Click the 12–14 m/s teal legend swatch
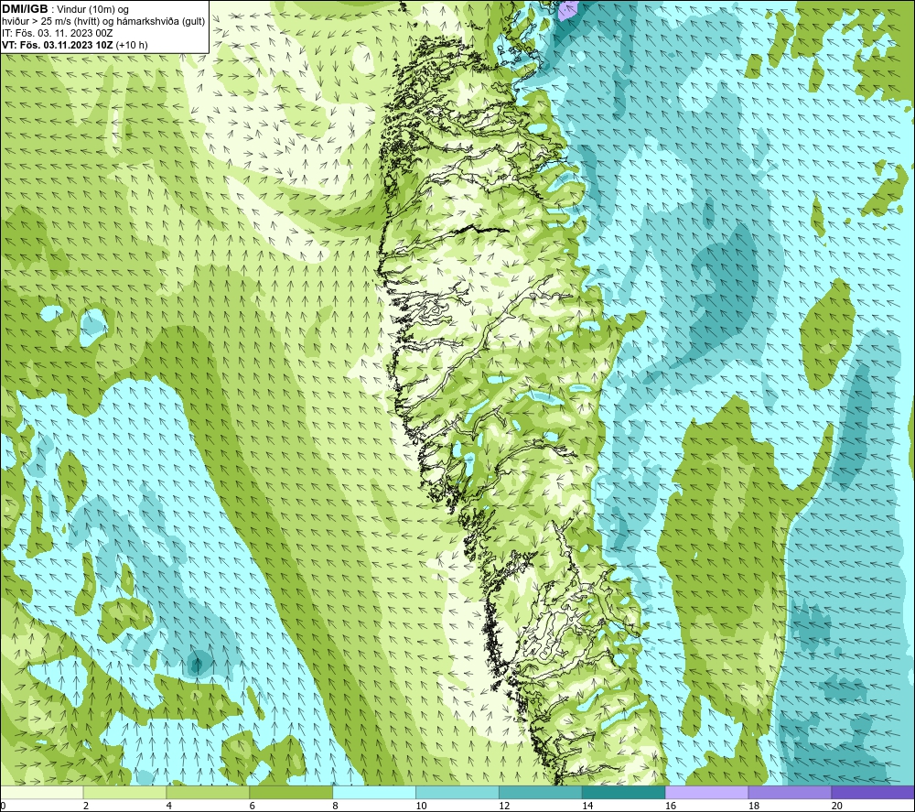The height and width of the screenshot is (812, 915). [x=541, y=792]
